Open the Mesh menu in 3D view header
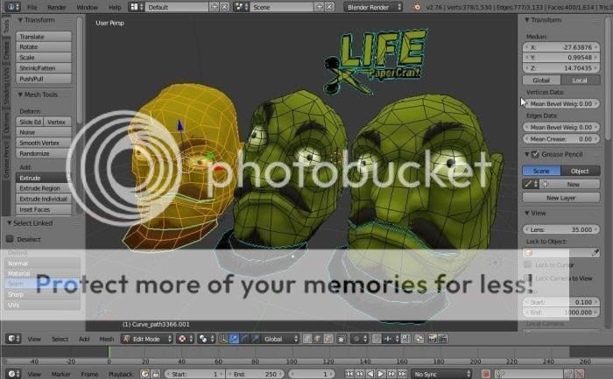 point(106,339)
